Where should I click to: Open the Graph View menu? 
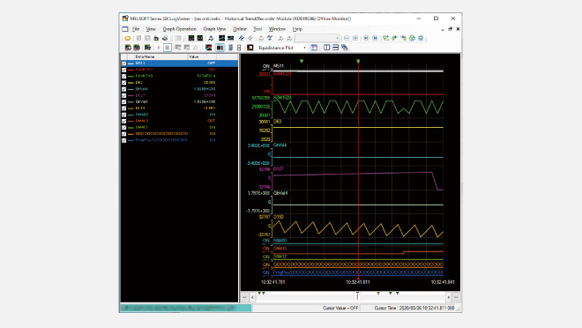(x=214, y=29)
